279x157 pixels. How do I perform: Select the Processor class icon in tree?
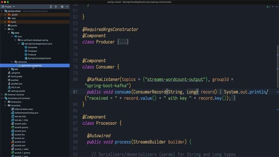tap(26, 51)
